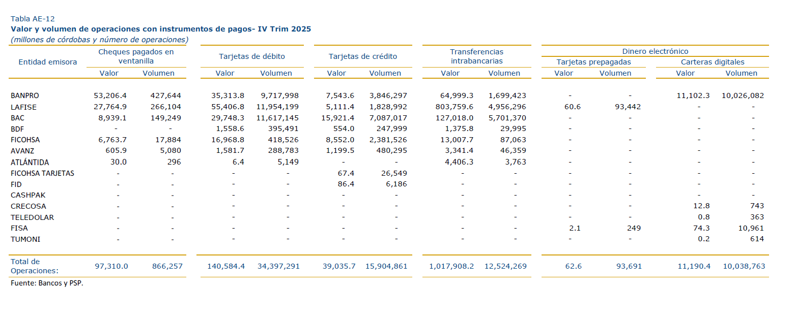Select the 'Entidad emisora' column header
This screenshot has width=795, height=321.
point(48,62)
